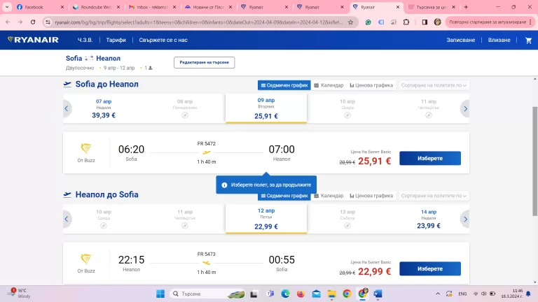Screen dimensions: 538x302
Task: Select the 22:15 Неапол flight with Изберете
Action: coord(430,268)
